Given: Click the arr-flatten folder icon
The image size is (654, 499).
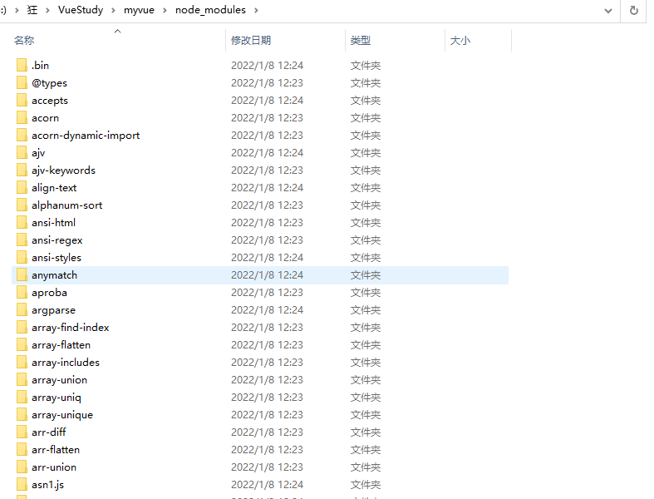Looking at the screenshot, I should click(x=22, y=450).
